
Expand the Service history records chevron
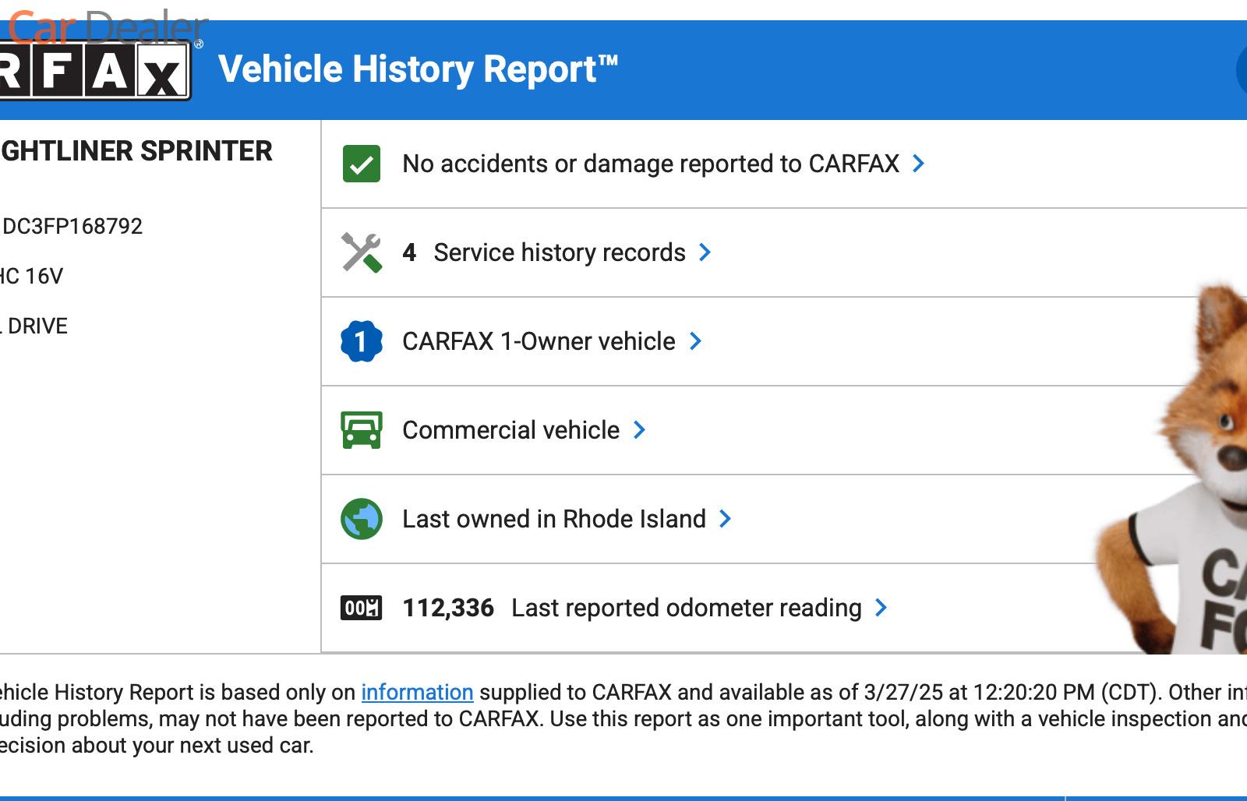(x=705, y=252)
